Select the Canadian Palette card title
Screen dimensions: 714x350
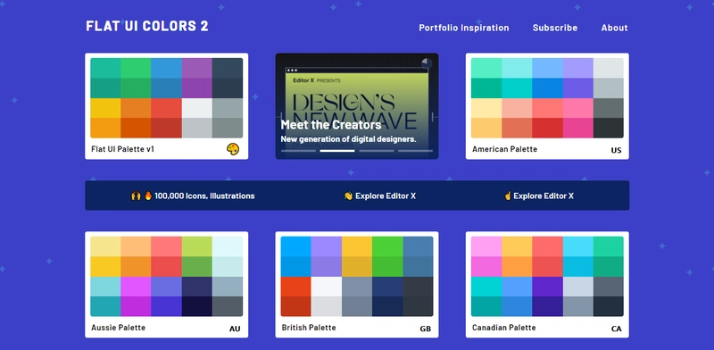click(x=503, y=328)
